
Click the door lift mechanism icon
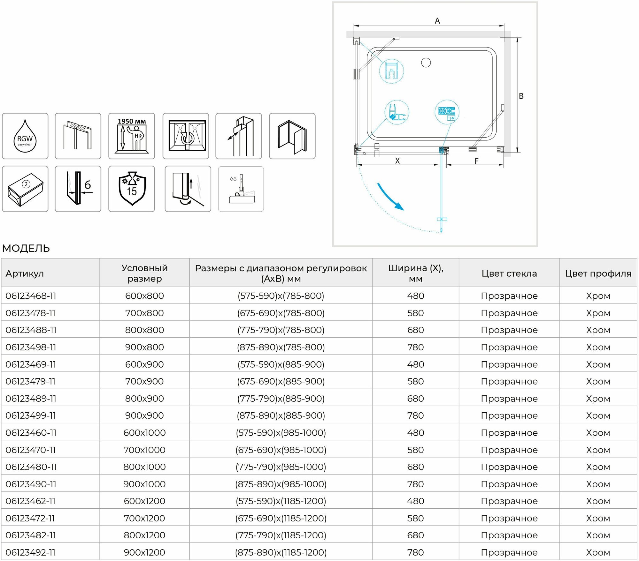click(188, 189)
